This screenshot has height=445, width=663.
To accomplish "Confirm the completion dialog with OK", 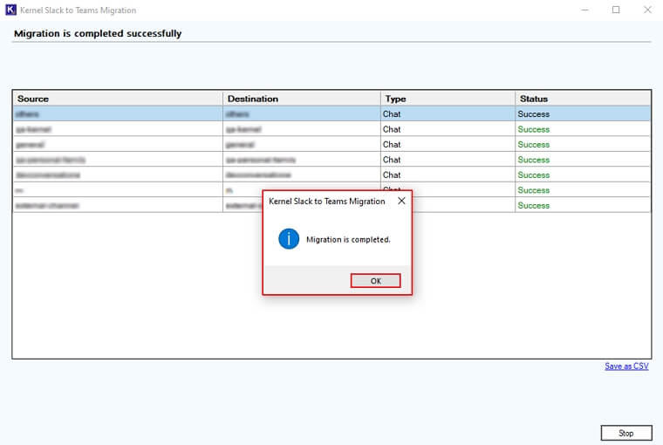I will (x=375, y=281).
